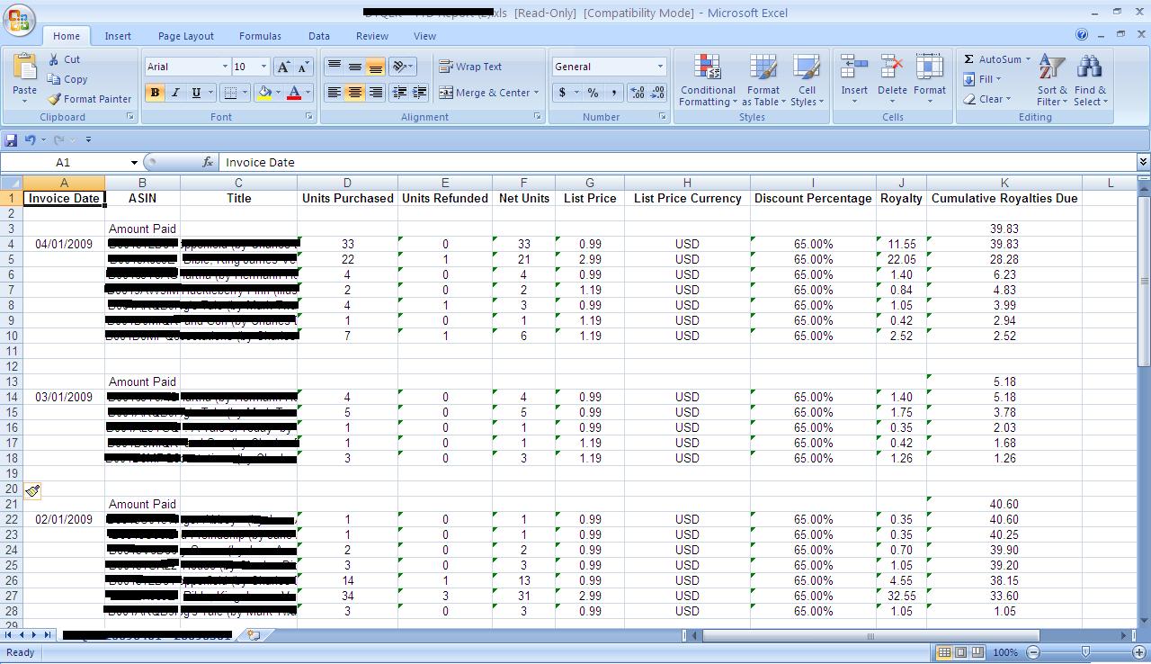1151x664 pixels.
Task: Decrease font size with Shrink Font
Action: 303,67
